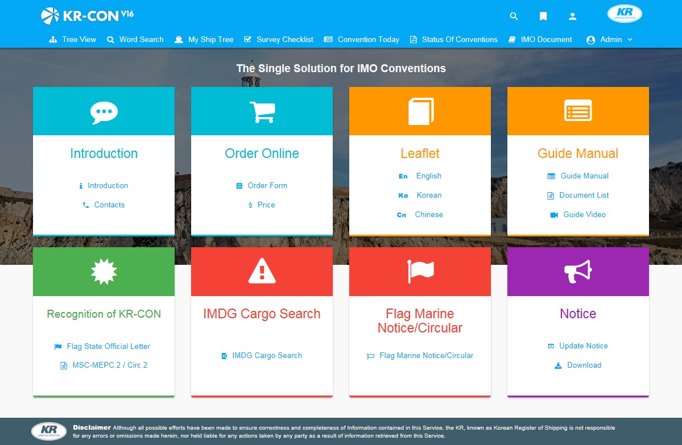Image resolution: width=682 pixels, height=445 pixels.
Task: Go to My Ship Tree
Action: coord(204,40)
